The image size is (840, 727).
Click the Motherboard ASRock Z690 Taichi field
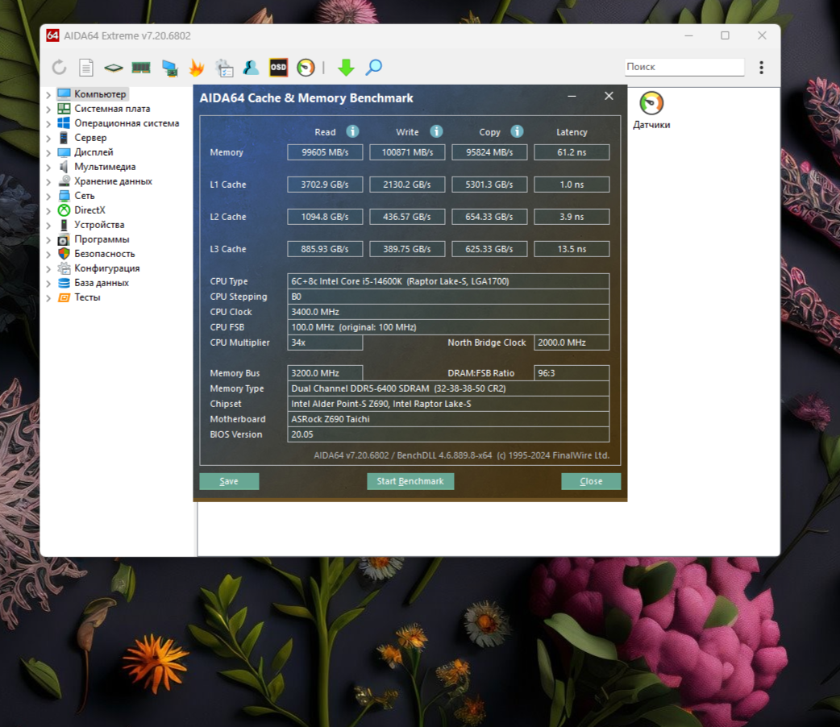(448, 419)
